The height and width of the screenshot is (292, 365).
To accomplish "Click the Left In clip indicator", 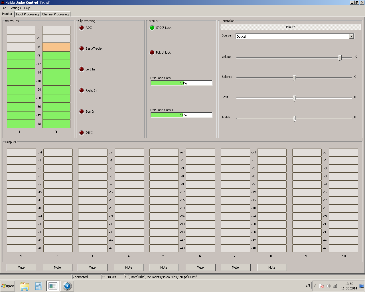I will (82, 69).
